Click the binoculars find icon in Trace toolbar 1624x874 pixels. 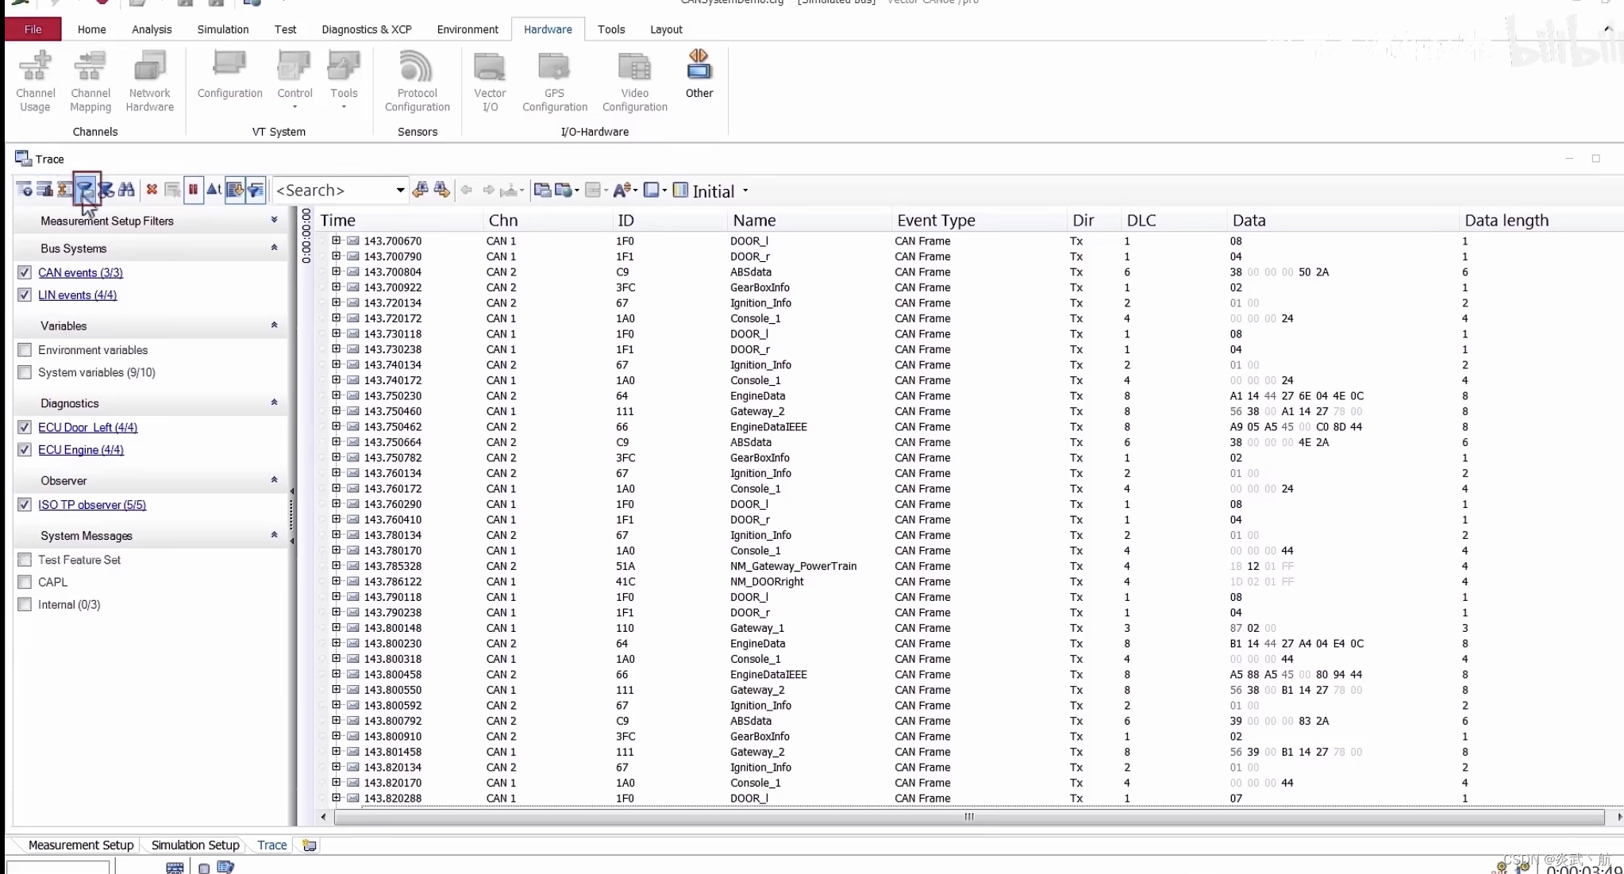pos(126,190)
